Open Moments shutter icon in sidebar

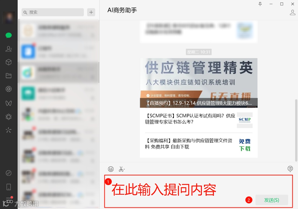(9, 89)
